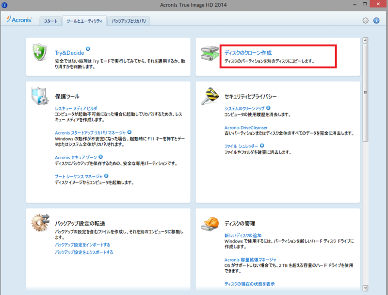Click the badge next to ファイル シュレッダー
The width and height of the screenshot is (388, 295).
click(x=262, y=146)
